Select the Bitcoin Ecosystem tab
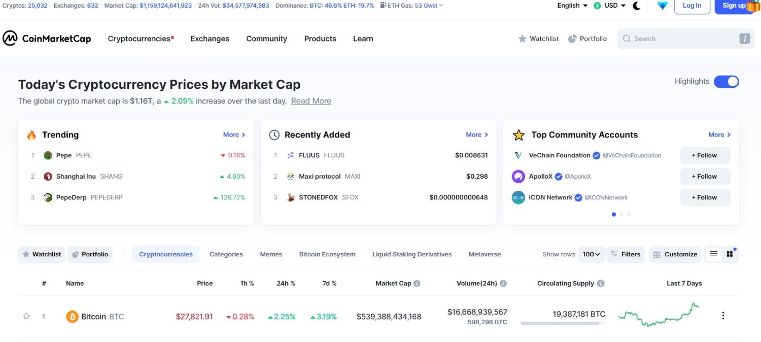 [x=327, y=254]
